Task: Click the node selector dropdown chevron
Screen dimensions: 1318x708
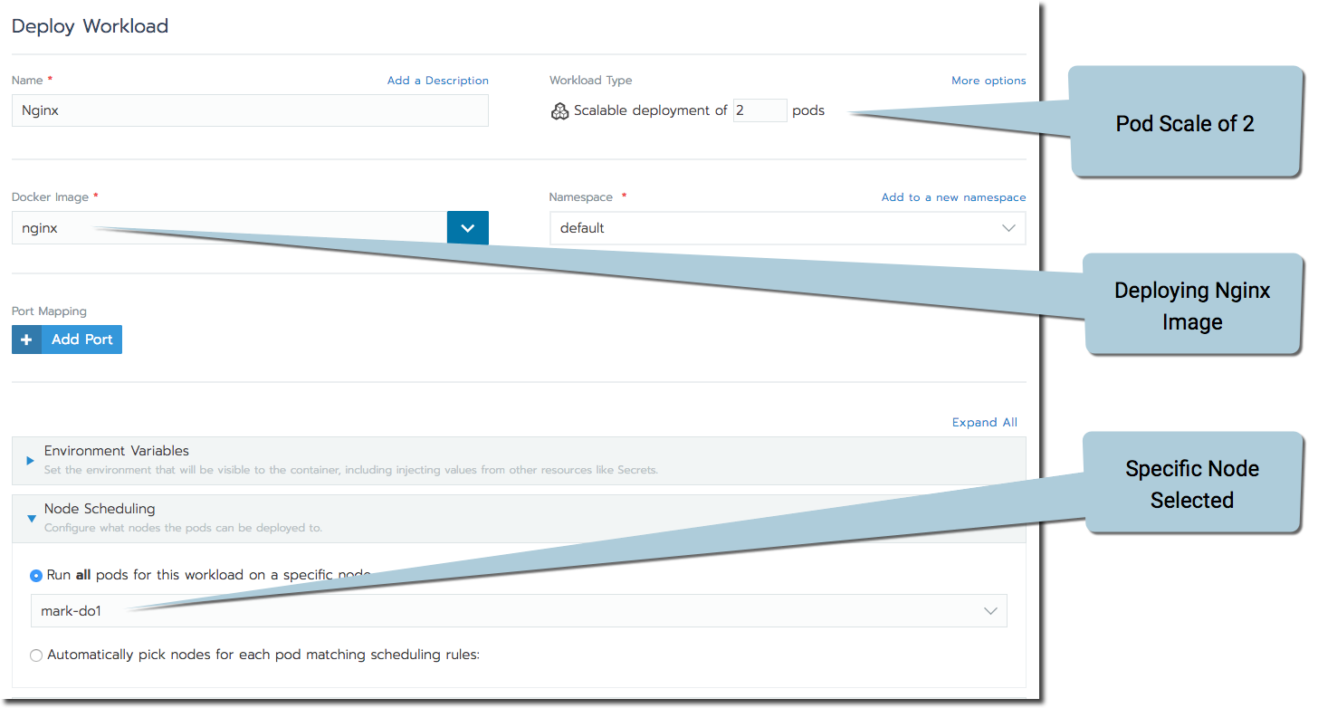Action: pyautogui.click(x=990, y=610)
